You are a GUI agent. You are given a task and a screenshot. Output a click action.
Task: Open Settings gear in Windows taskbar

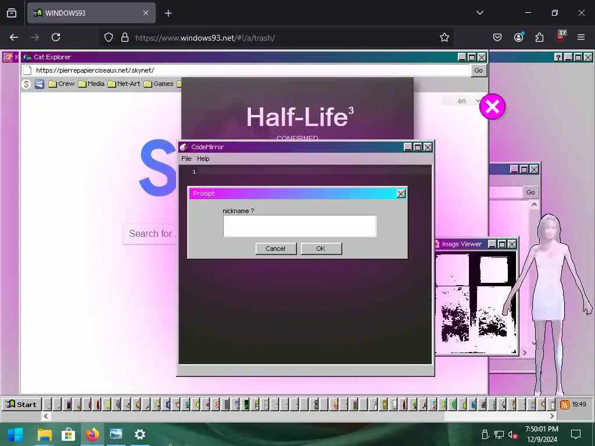pyautogui.click(x=140, y=434)
